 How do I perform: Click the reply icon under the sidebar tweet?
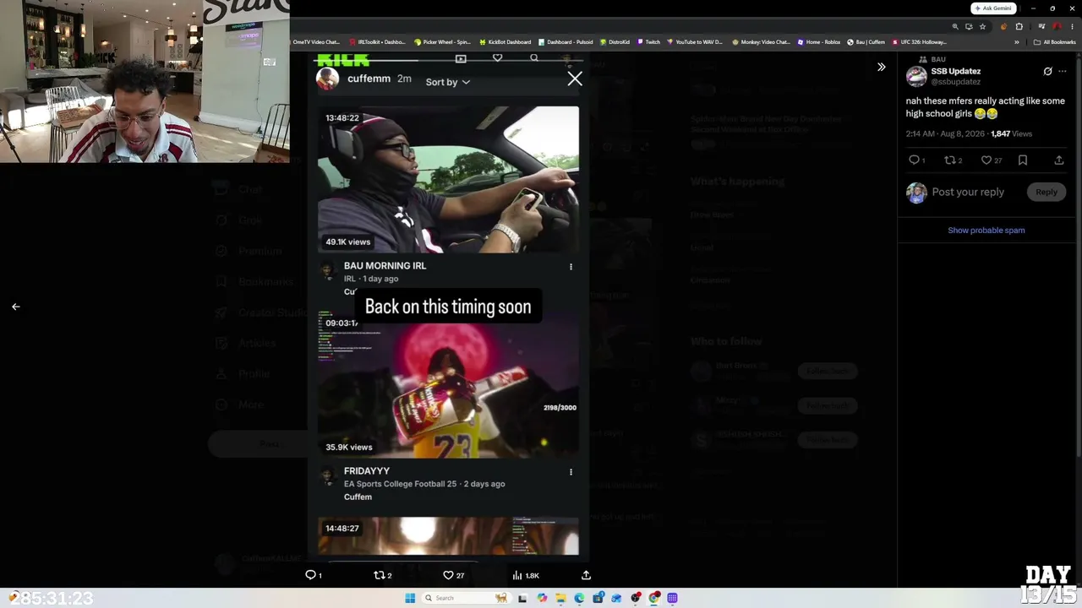pyautogui.click(x=914, y=160)
